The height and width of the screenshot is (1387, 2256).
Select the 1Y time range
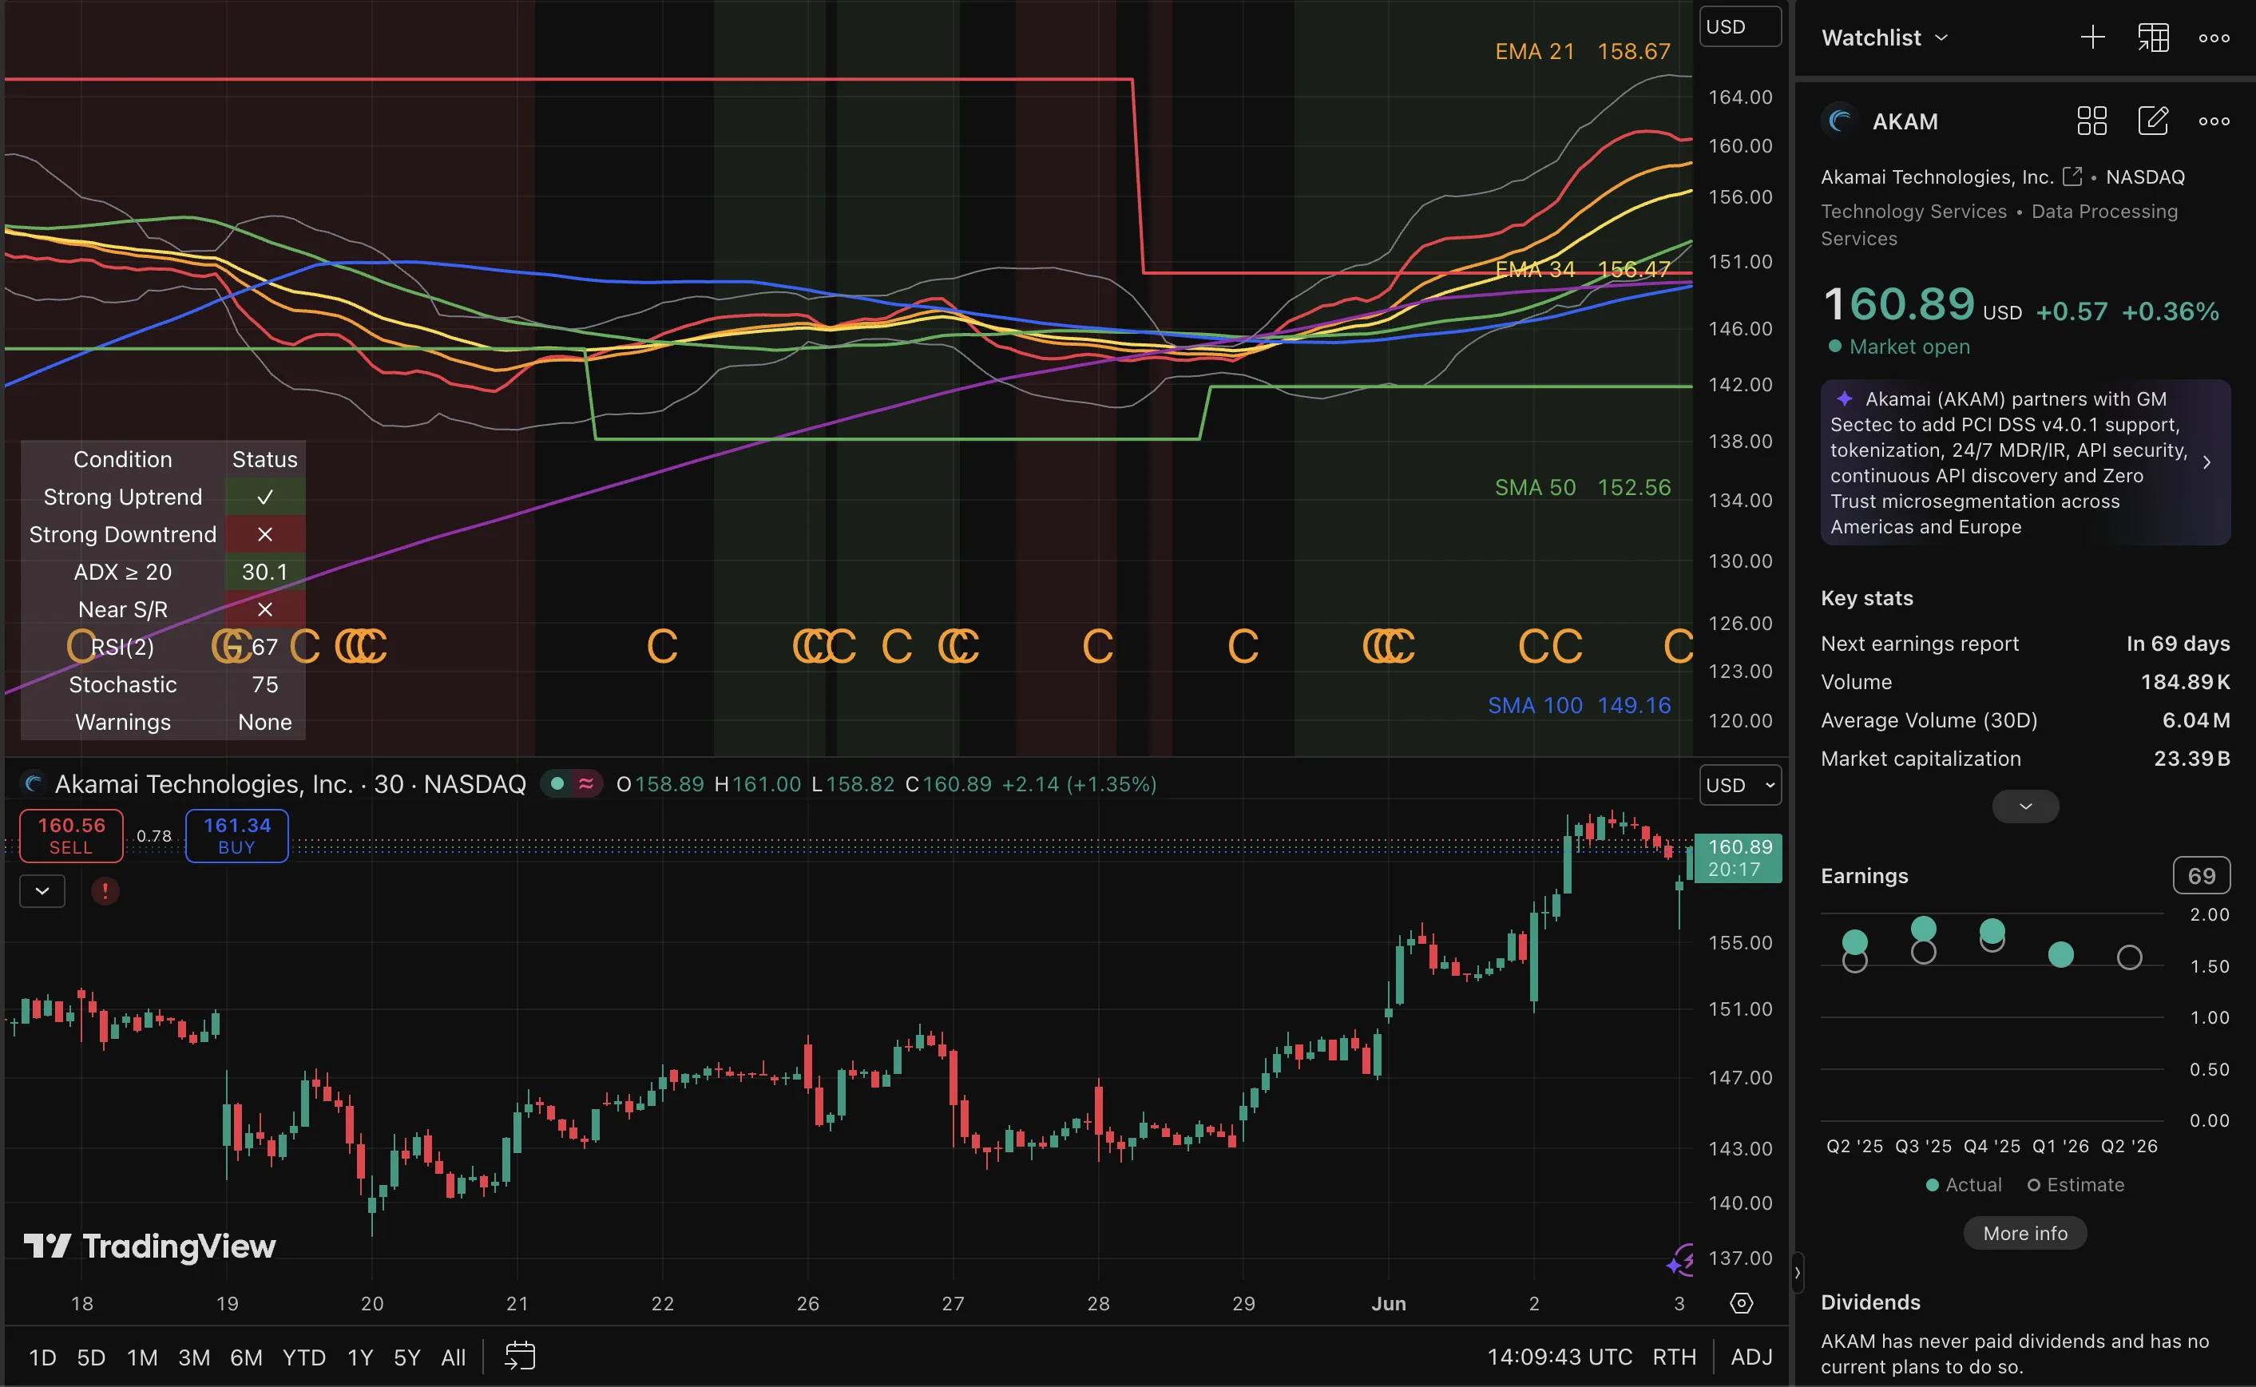point(359,1357)
